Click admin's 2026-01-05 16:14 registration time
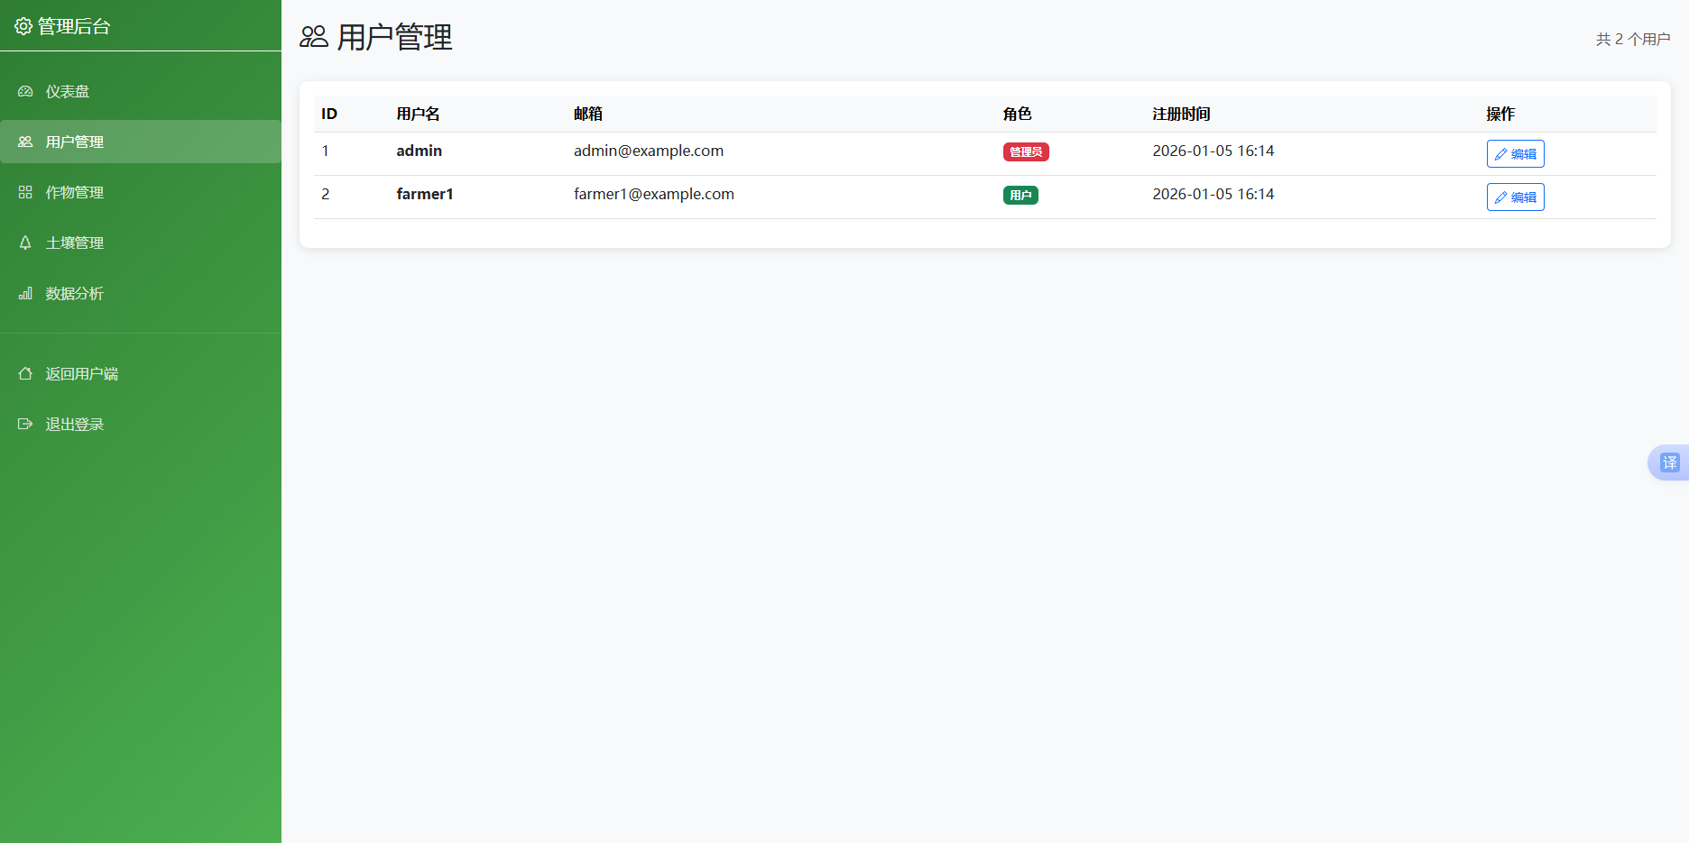 [x=1214, y=151]
